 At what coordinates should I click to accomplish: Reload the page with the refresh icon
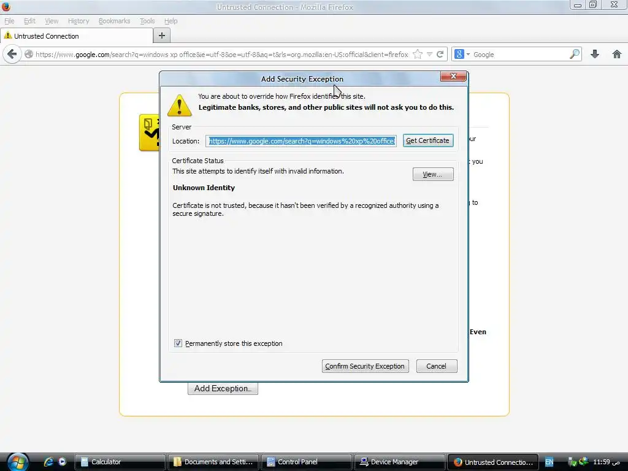440,54
